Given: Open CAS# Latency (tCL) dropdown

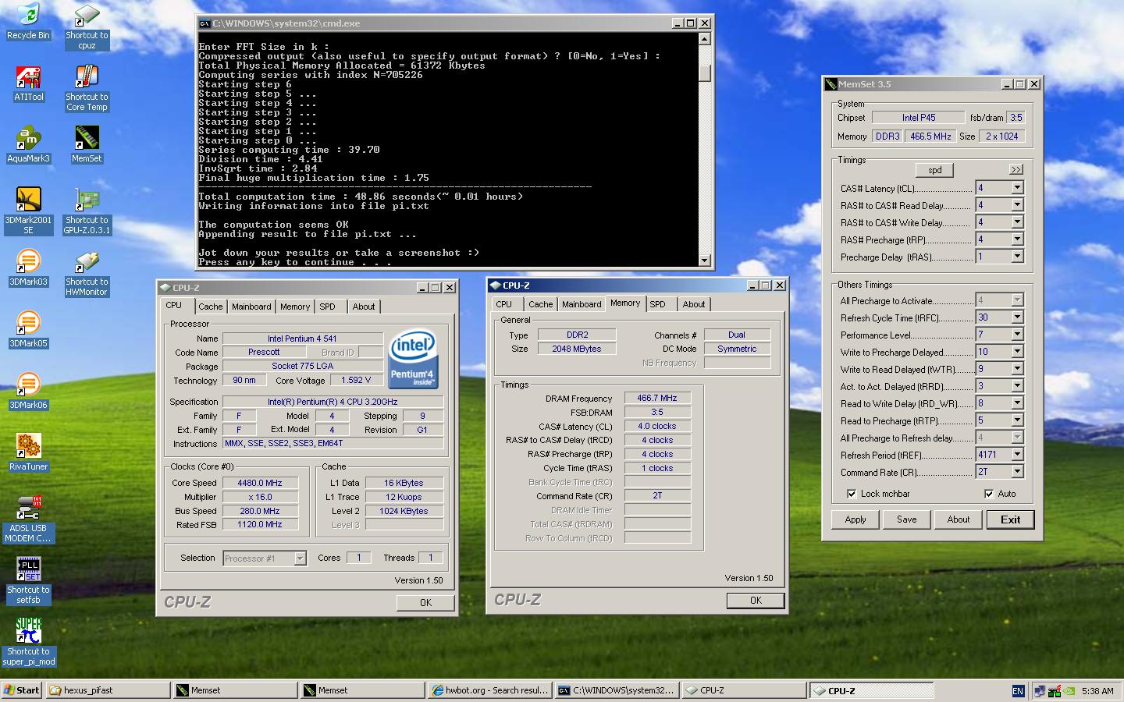Looking at the screenshot, I should tap(1017, 188).
